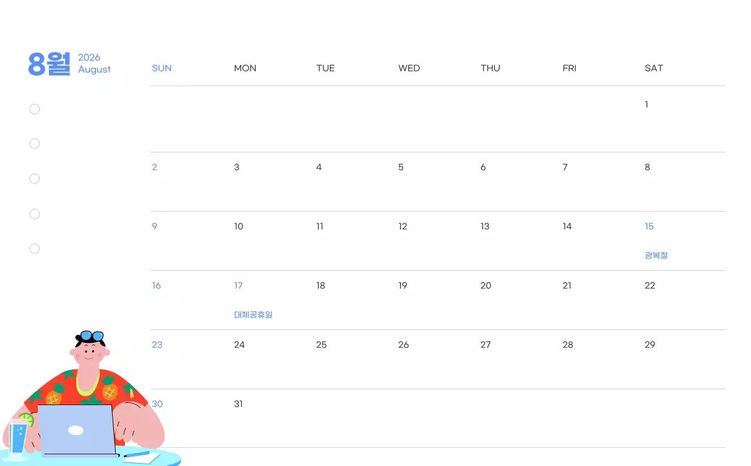Toggle the third circle in the sidebar list
751x466 pixels.
point(35,179)
